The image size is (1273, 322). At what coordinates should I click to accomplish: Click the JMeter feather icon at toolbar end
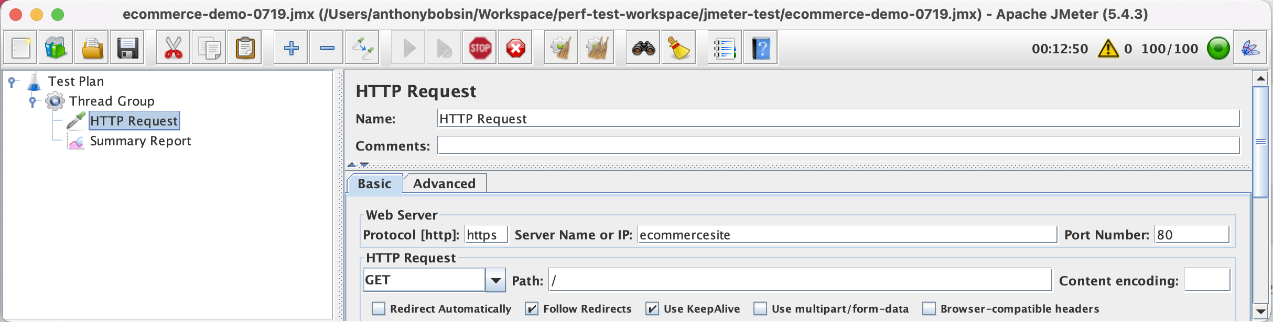tap(1250, 48)
